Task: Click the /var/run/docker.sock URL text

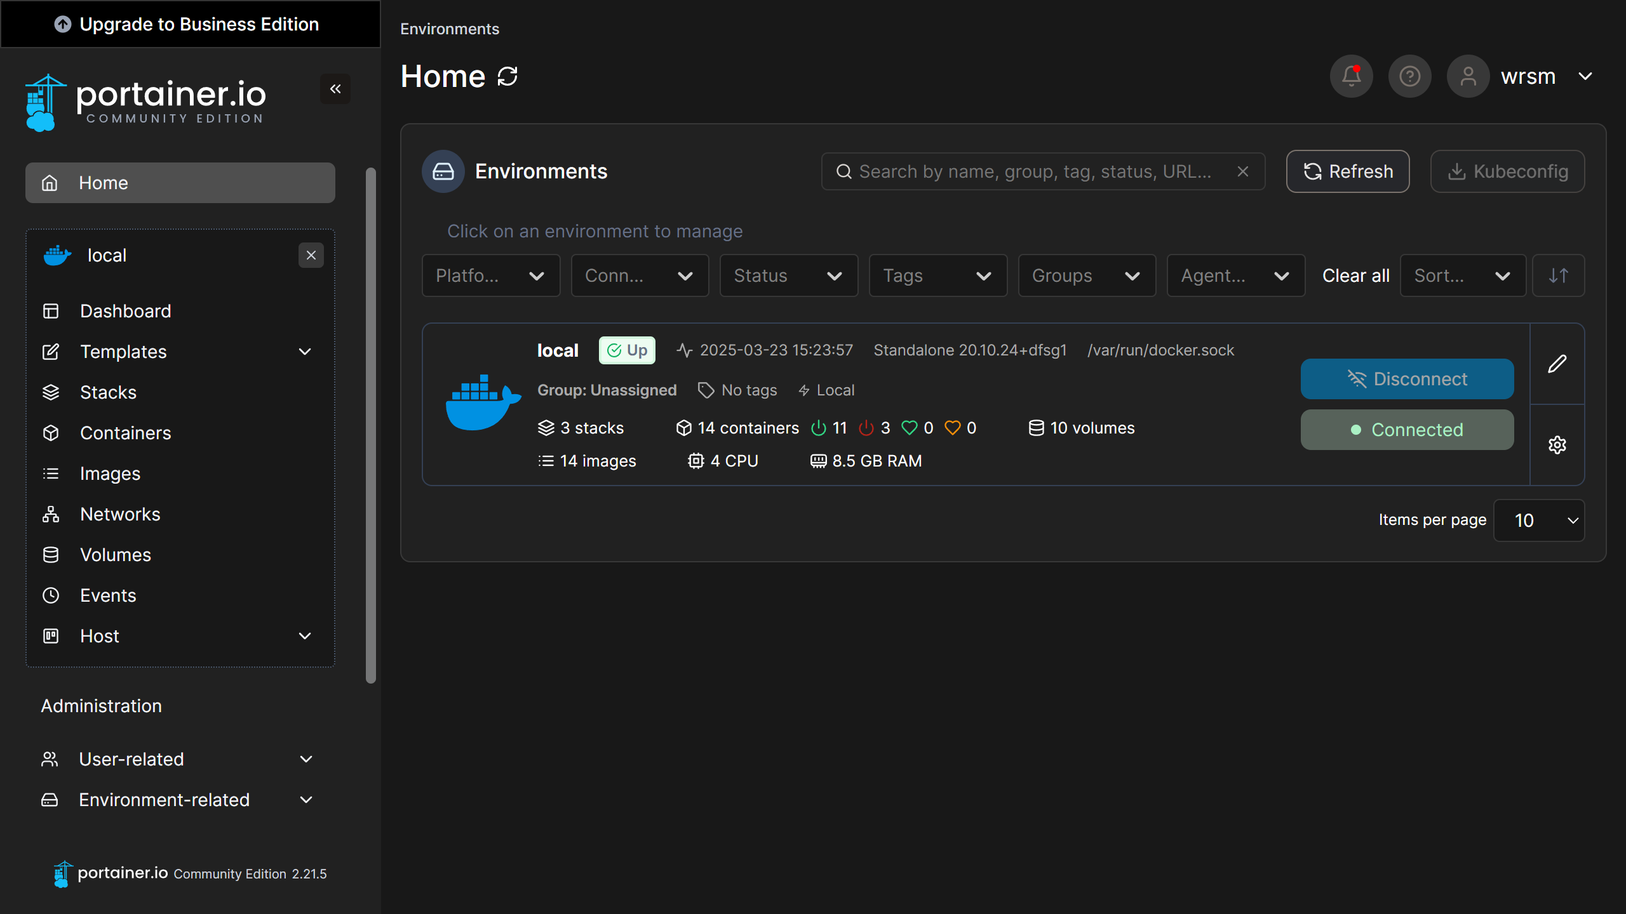Action: click(x=1160, y=350)
